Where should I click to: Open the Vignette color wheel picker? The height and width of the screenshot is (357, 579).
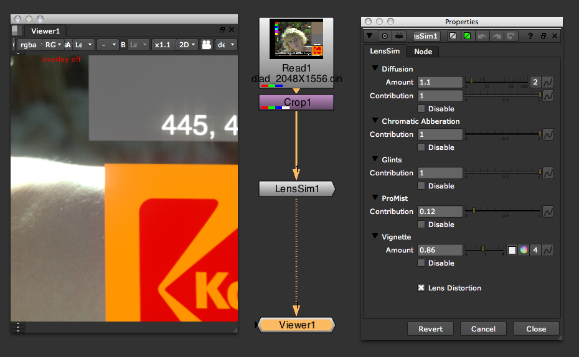524,250
